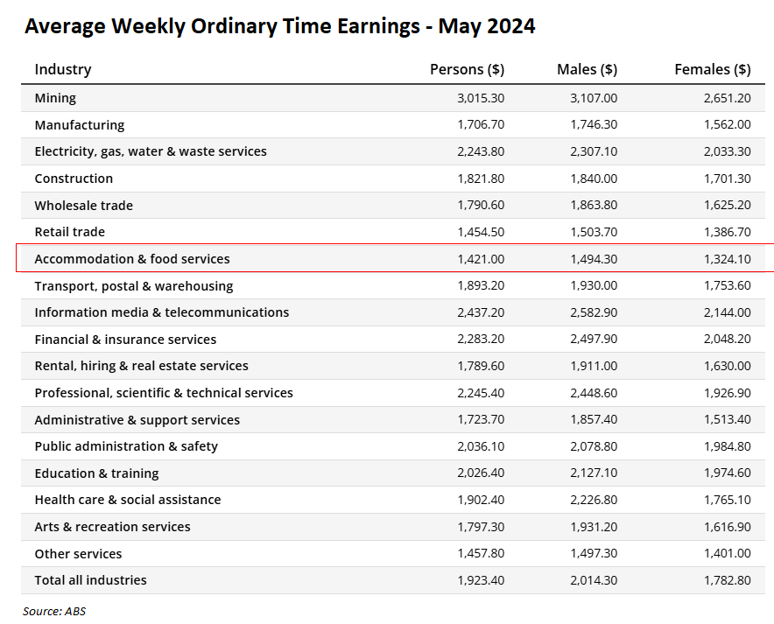Click the Source: ABS footnote
774x624 pixels.
click(x=54, y=611)
